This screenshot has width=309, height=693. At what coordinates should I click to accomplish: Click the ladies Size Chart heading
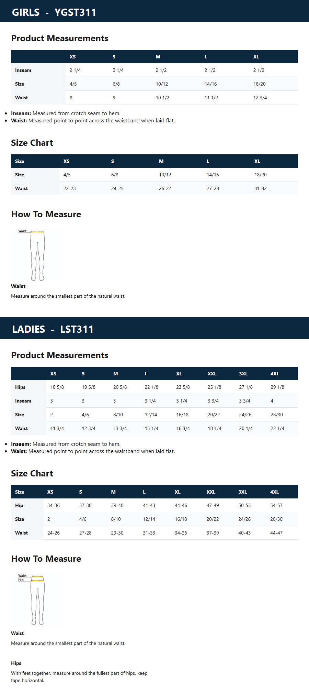(x=32, y=473)
